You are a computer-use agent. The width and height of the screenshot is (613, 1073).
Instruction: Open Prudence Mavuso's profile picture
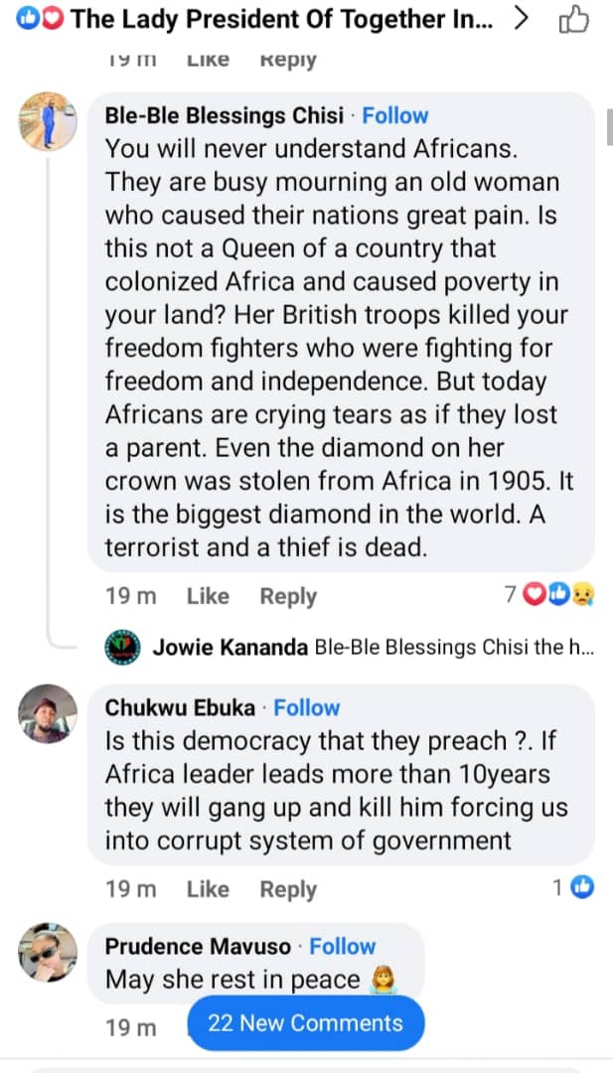click(48, 952)
